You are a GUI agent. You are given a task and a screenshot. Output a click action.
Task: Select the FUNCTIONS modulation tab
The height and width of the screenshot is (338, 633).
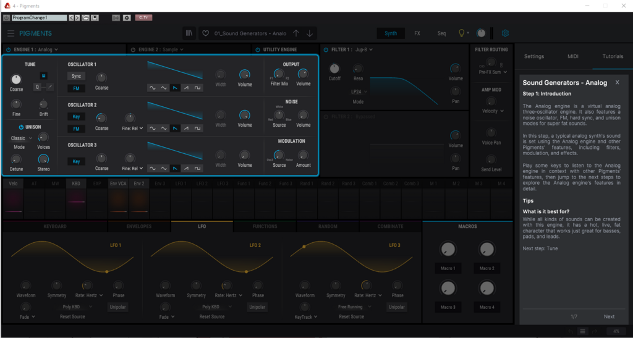click(265, 227)
